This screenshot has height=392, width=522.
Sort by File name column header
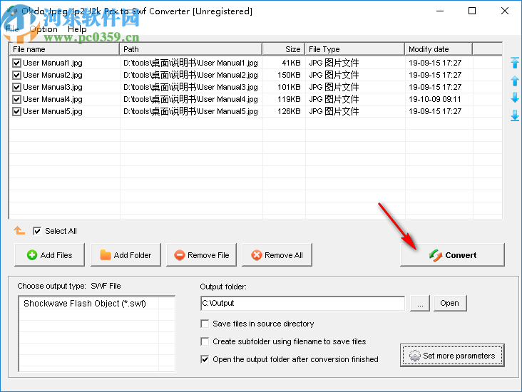click(64, 49)
